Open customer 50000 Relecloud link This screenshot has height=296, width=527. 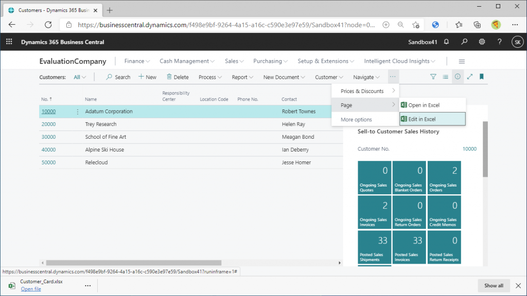48,162
